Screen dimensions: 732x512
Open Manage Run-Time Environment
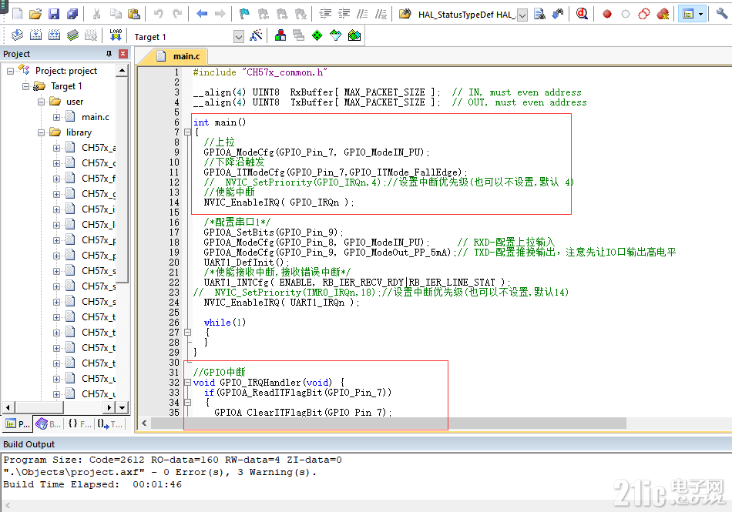click(317, 35)
